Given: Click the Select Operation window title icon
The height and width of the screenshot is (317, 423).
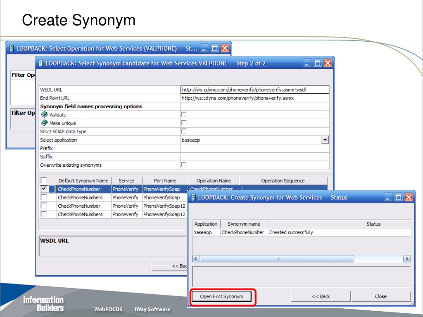Looking at the screenshot, I should (11, 49).
